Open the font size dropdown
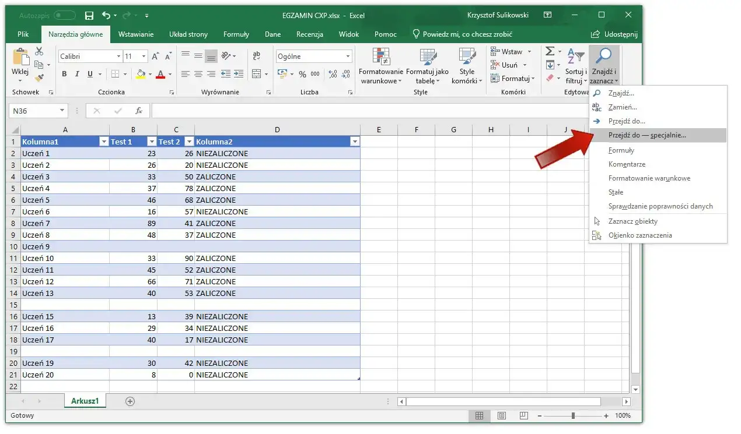The image size is (741, 434). pyautogui.click(x=142, y=56)
